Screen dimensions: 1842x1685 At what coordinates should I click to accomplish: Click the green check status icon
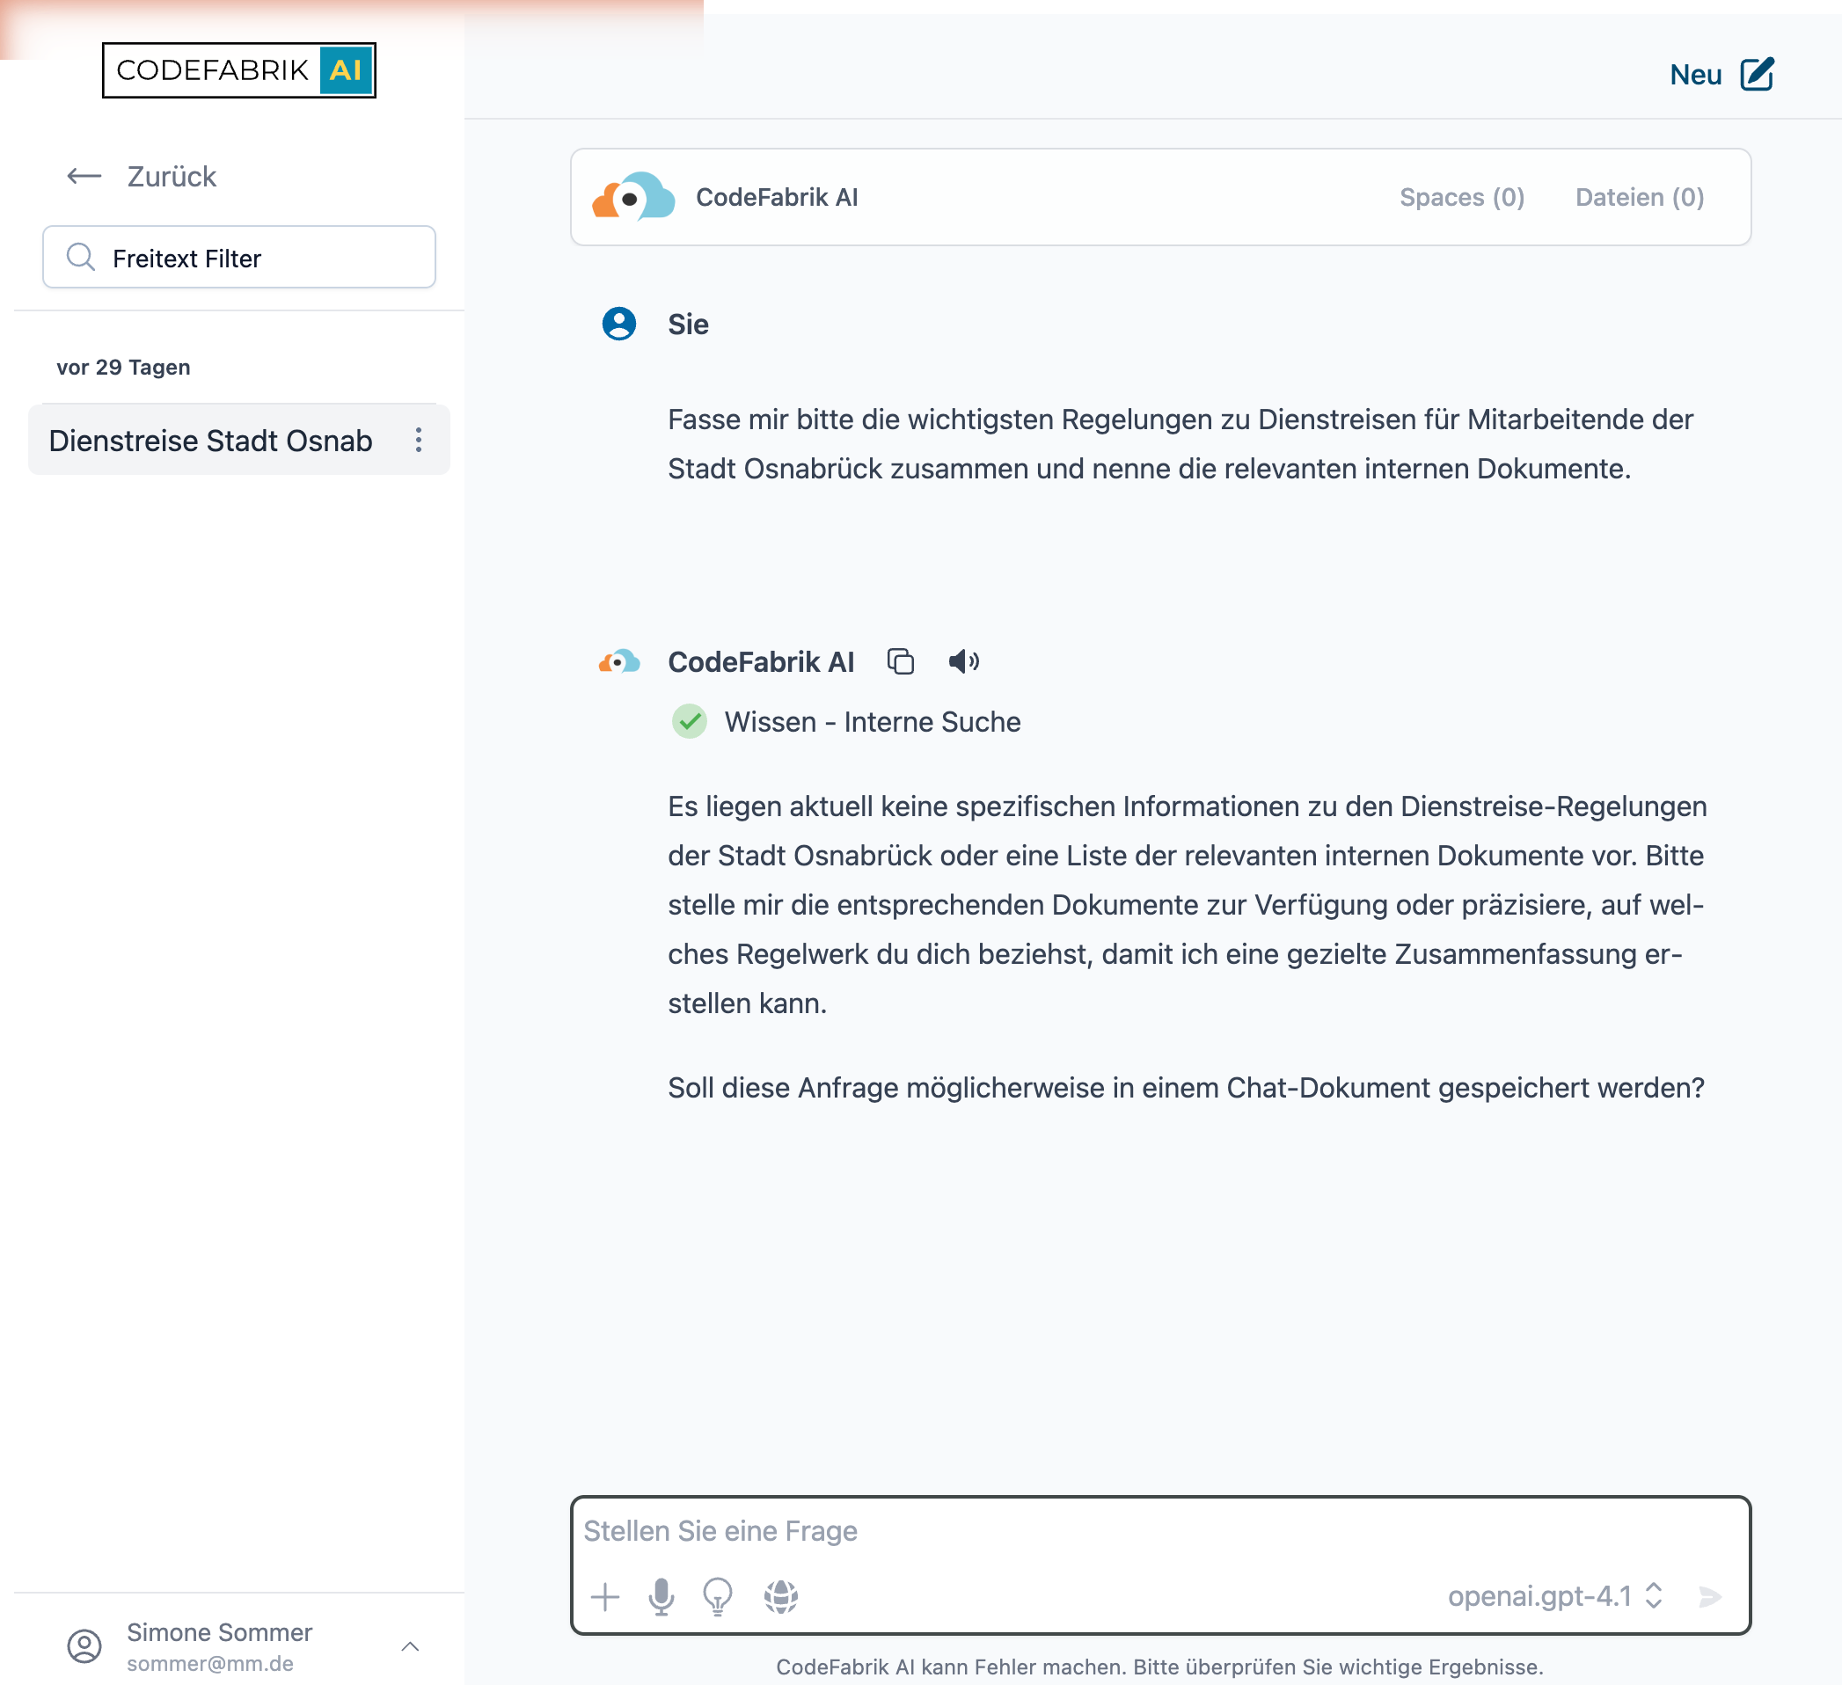[690, 721]
